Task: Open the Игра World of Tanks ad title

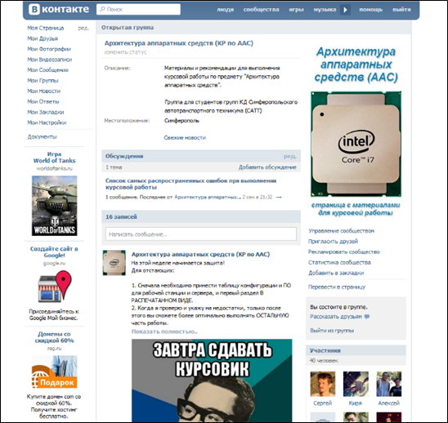Action: coord(54,158)
